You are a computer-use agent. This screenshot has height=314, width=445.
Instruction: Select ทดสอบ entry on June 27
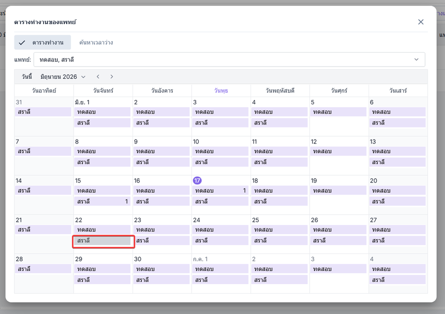tap(397, 229)
